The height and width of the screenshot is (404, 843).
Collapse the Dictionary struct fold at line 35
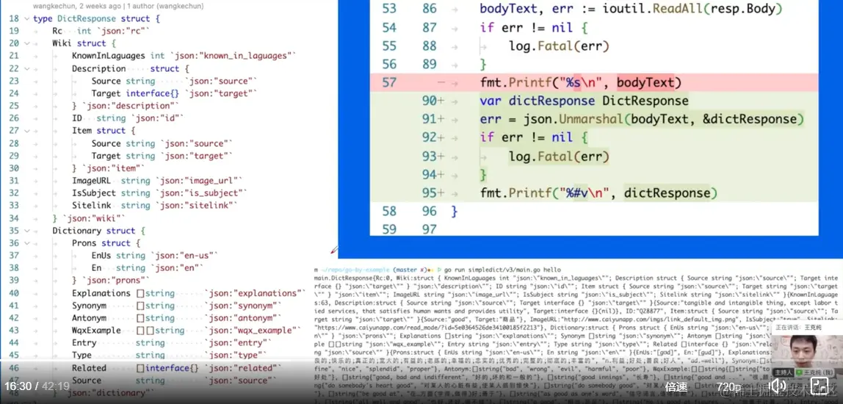click(x=26, y=231)
